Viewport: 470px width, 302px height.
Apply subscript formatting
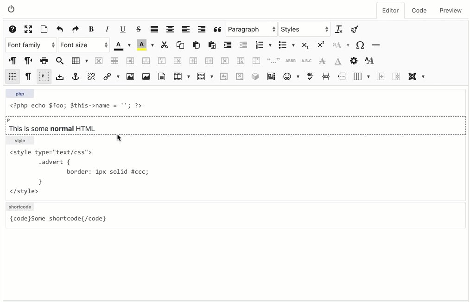[305, 45]
